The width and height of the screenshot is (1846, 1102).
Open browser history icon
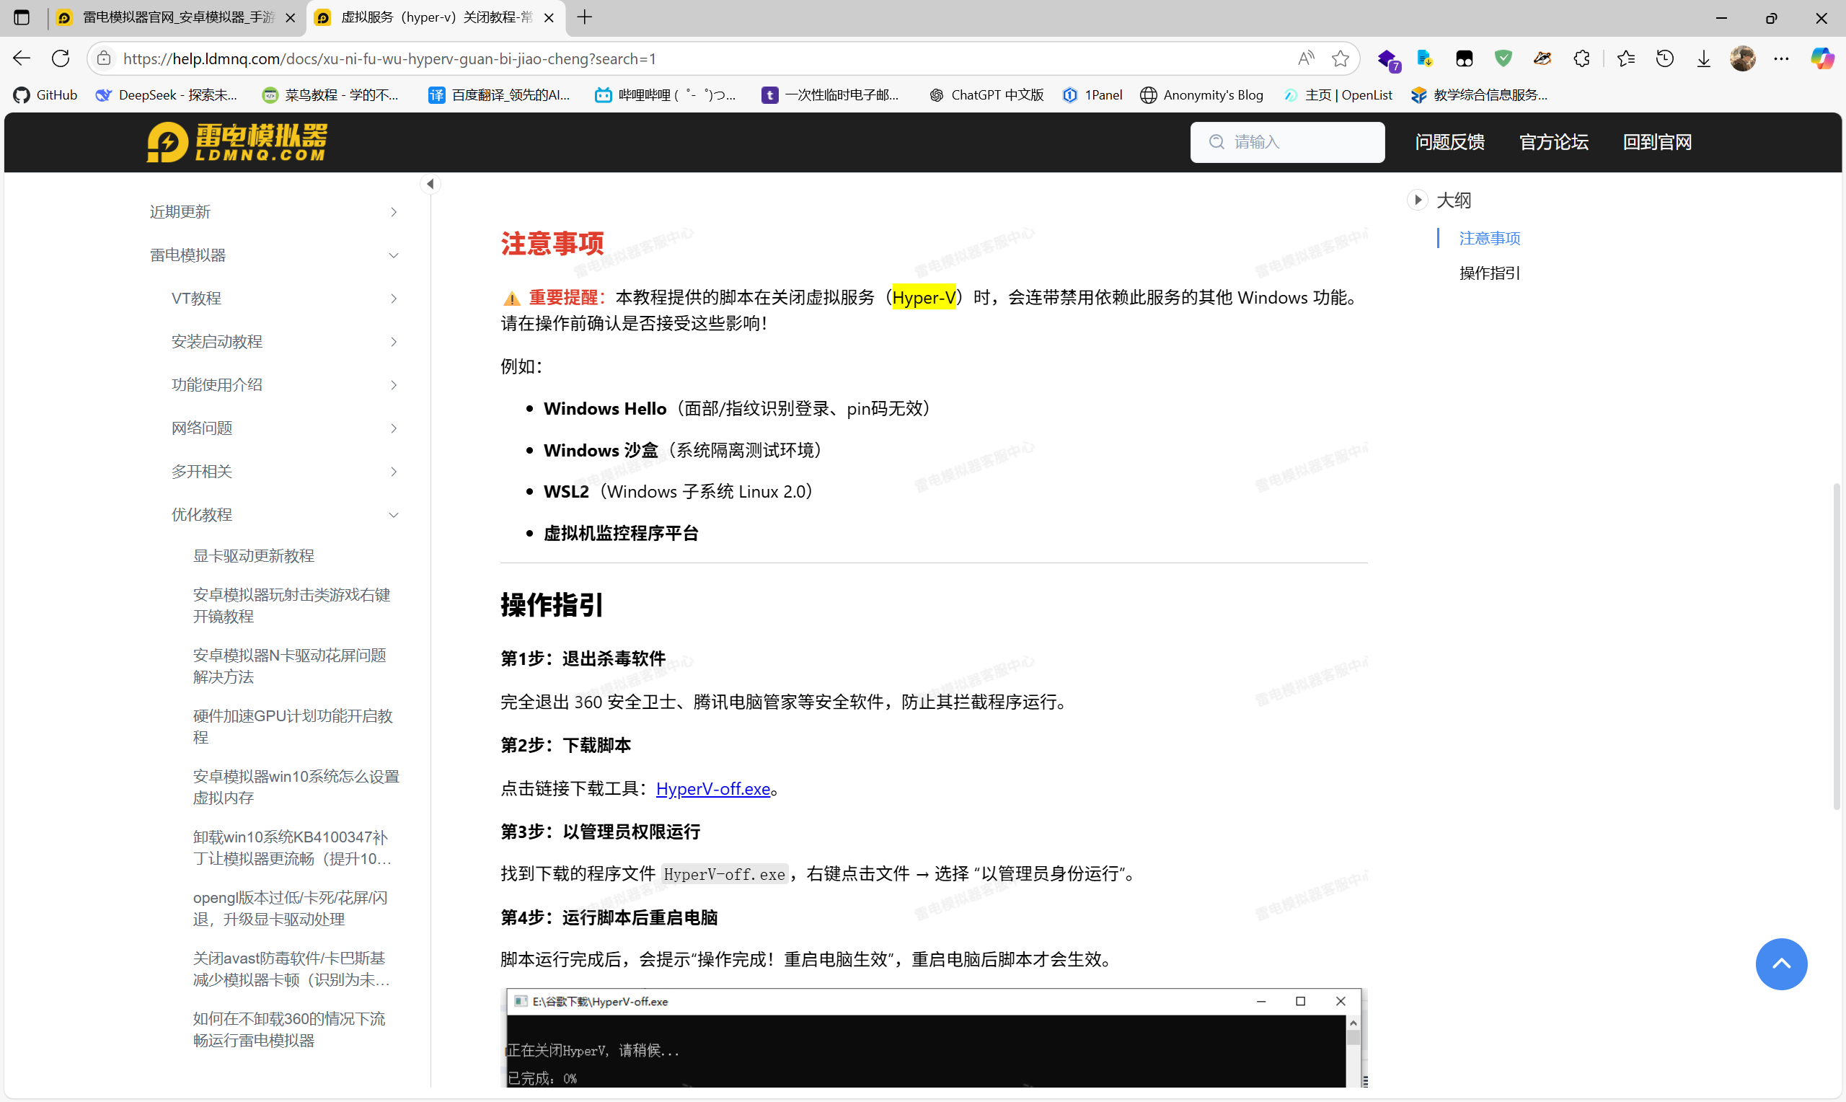click(1665, 58)
